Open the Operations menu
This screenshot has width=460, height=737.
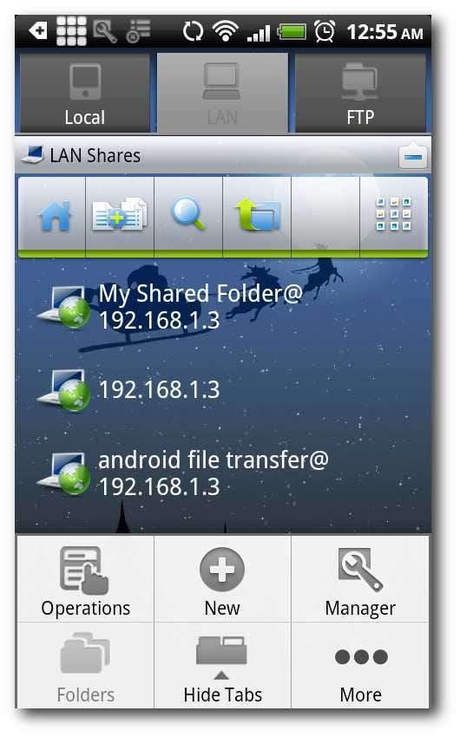pos(86,579)
